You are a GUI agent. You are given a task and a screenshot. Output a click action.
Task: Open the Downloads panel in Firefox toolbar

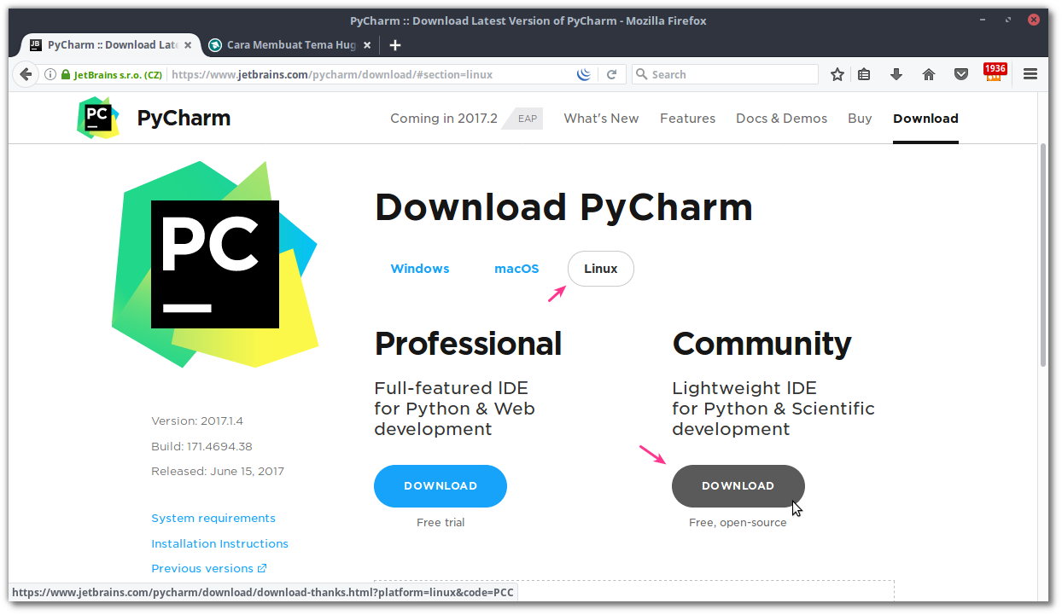896,74
